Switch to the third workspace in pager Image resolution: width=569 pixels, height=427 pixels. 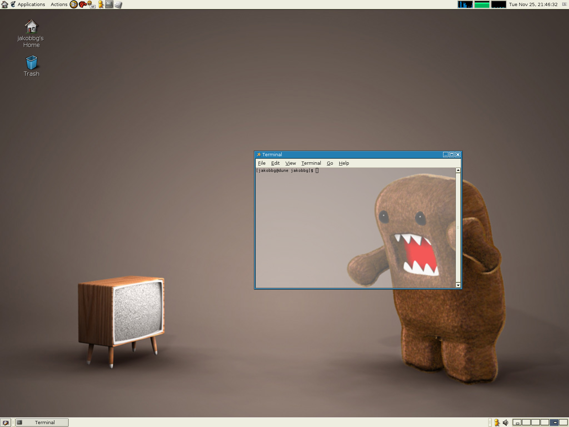[536, 422]
